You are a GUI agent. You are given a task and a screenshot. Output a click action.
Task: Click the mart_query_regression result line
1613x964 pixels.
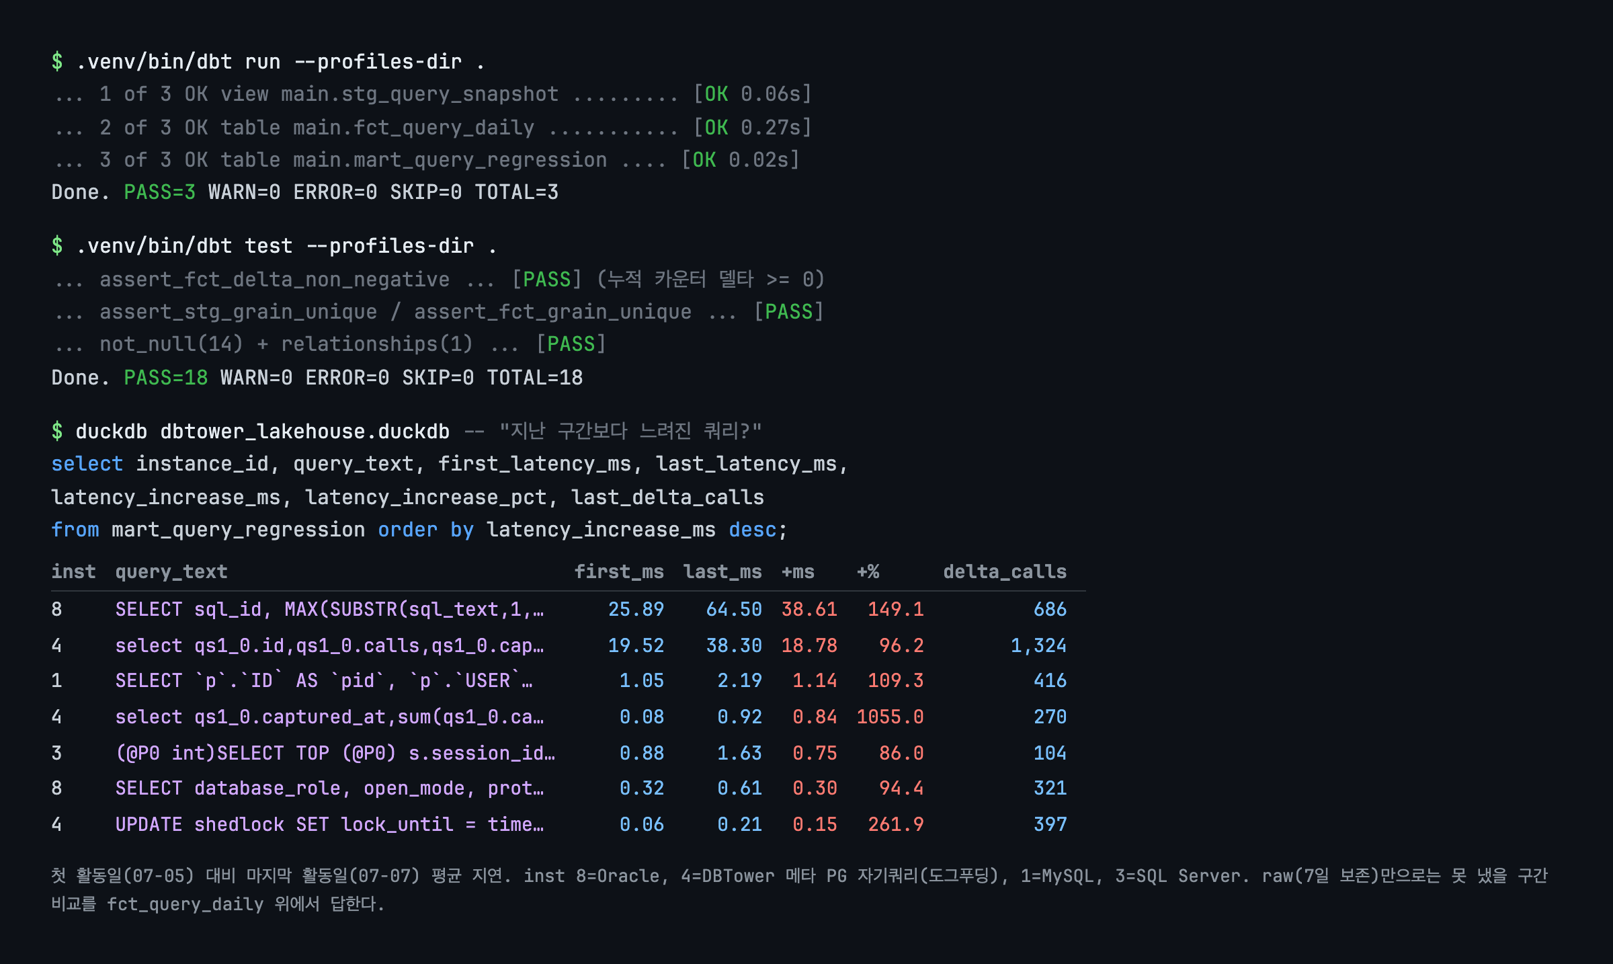(426, 160)
